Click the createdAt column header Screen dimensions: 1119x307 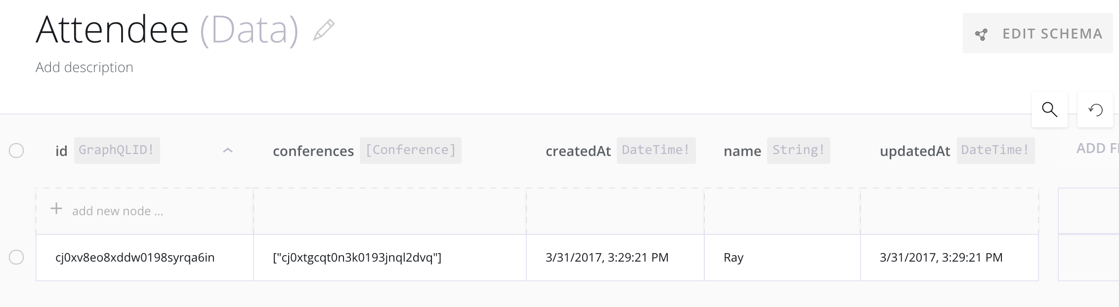(578, 151)
